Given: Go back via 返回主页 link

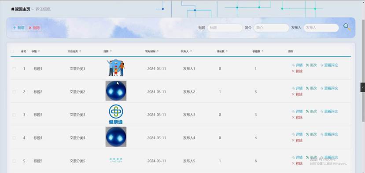Looking at the screenshot, I should click(22, 9).
